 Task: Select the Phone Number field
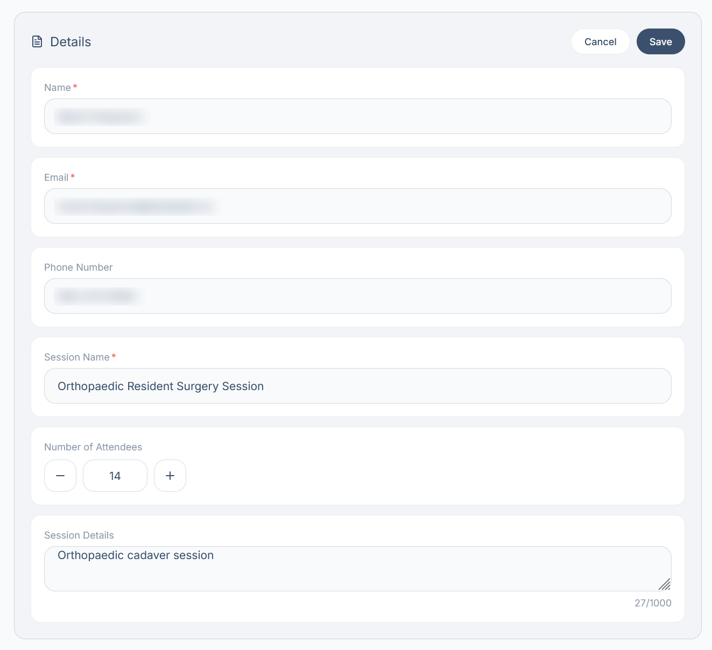click(x=358, y=296)
